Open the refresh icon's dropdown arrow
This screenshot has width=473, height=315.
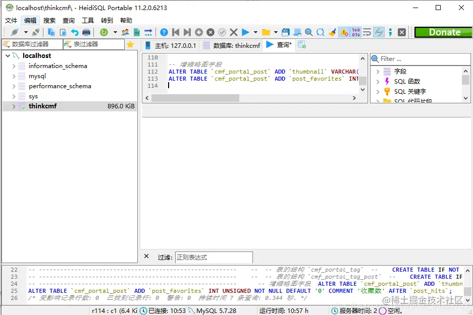pos(115,32)
